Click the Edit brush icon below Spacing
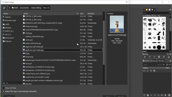Viewport: 172px width, 97px height. 145,57
